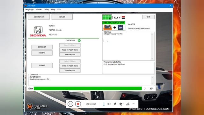Click the foxFlash title bar icon
The image size is (204, 115).
pos(25,6)
